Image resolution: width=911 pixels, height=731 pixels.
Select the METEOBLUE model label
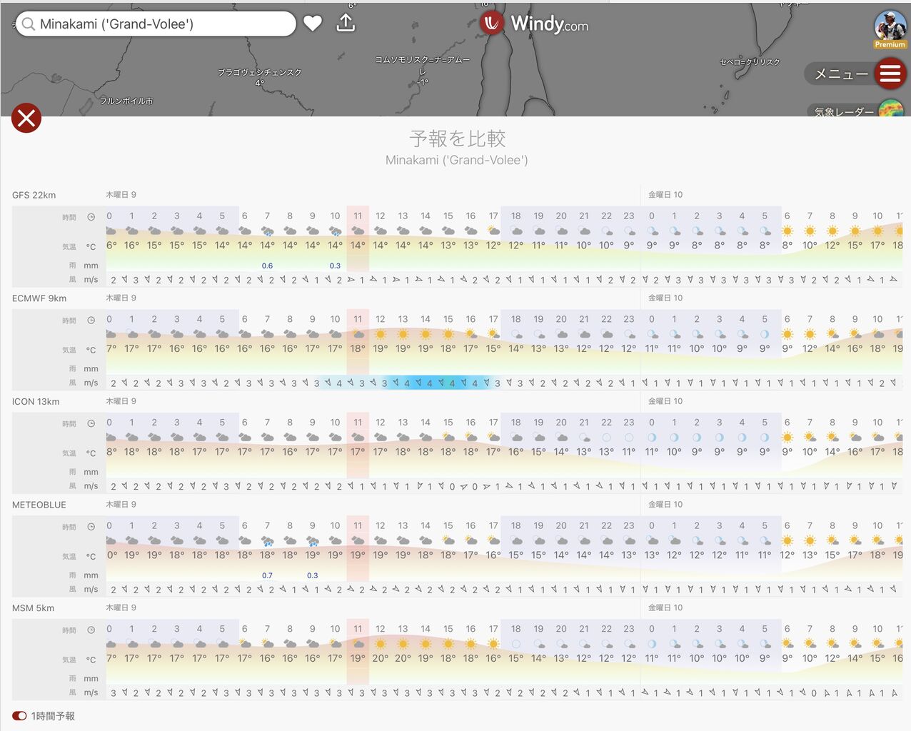[x=39, y=505]
